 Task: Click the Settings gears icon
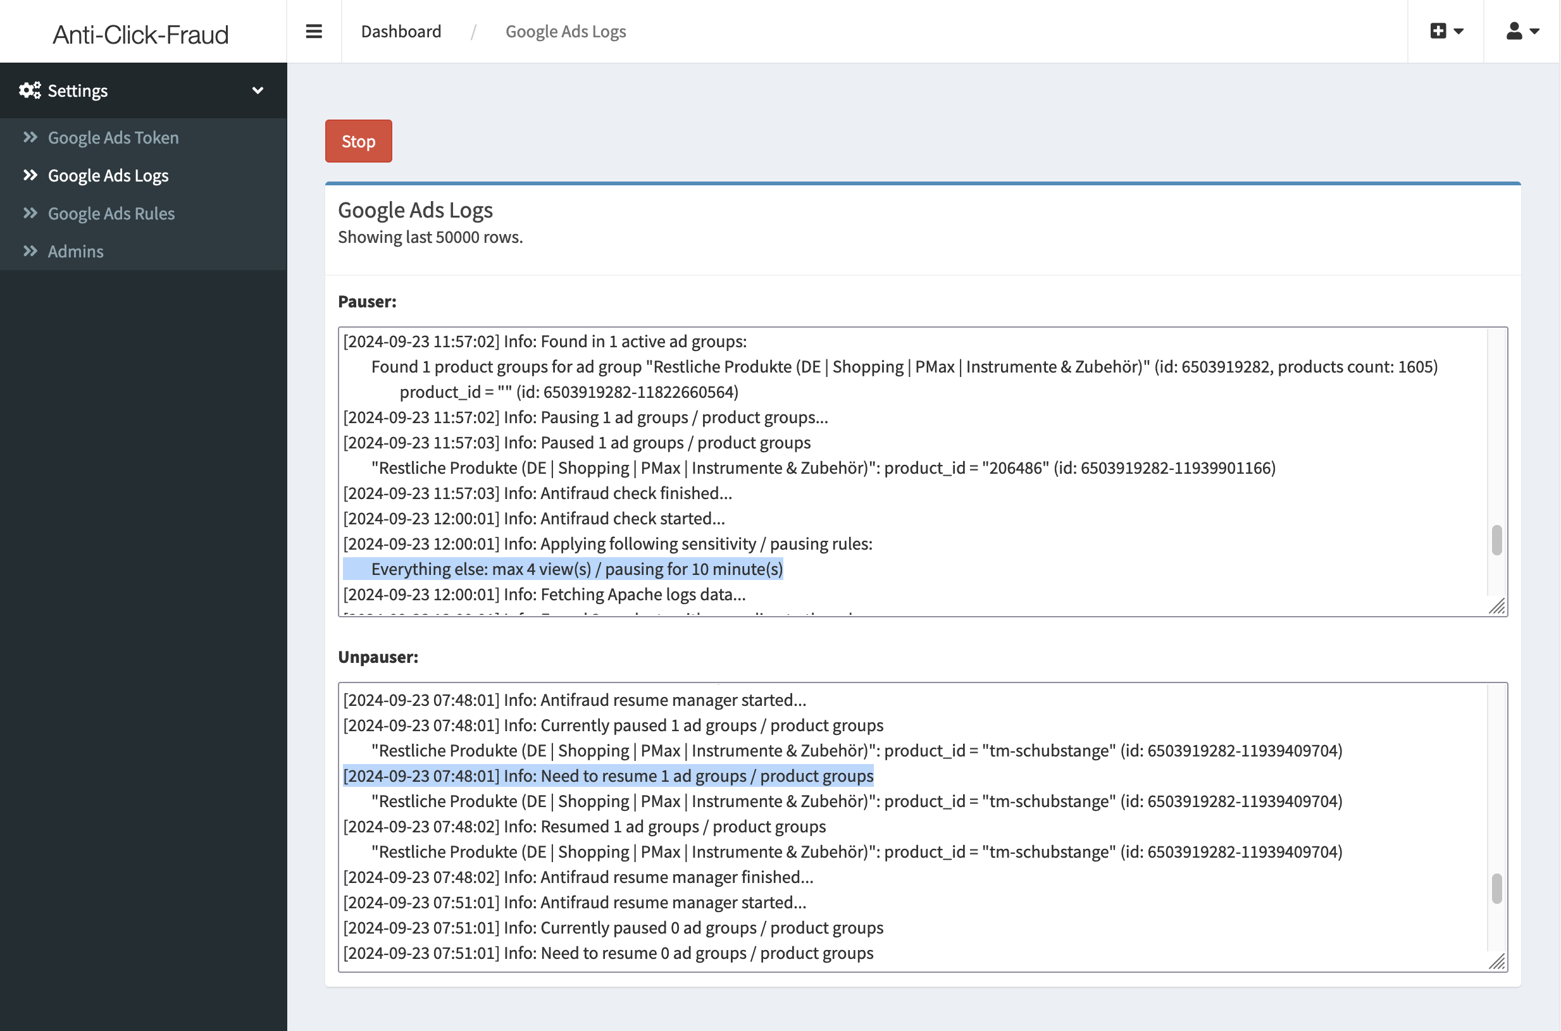point(30,90)
